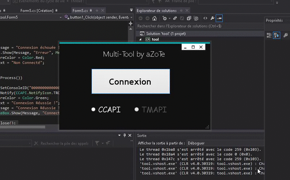Click the View Code angle-brackets icon
This screenshot has height=180, width=290.
pos(205,18)
